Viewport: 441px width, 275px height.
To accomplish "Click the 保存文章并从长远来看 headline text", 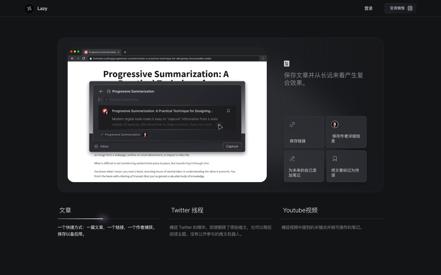I will [323, 79].
